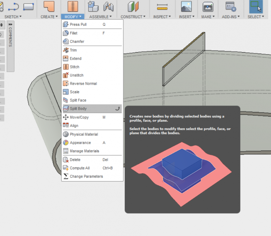Viewport: 271px width, 236px height.
Task: Click the Make 3D print icon
Action: click(x=208, y=7)
